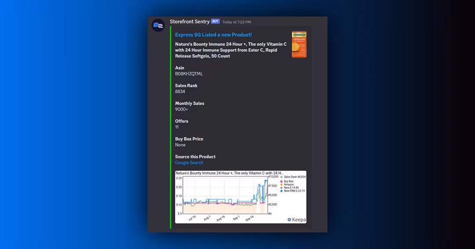Open the Nature's Bounty product thumbnail image
The image size is (475, 249).
pyautogui.click(x=299, y=44)
